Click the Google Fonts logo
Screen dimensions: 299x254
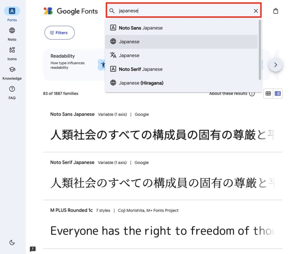pyautogui.click(x=71, y=11)
